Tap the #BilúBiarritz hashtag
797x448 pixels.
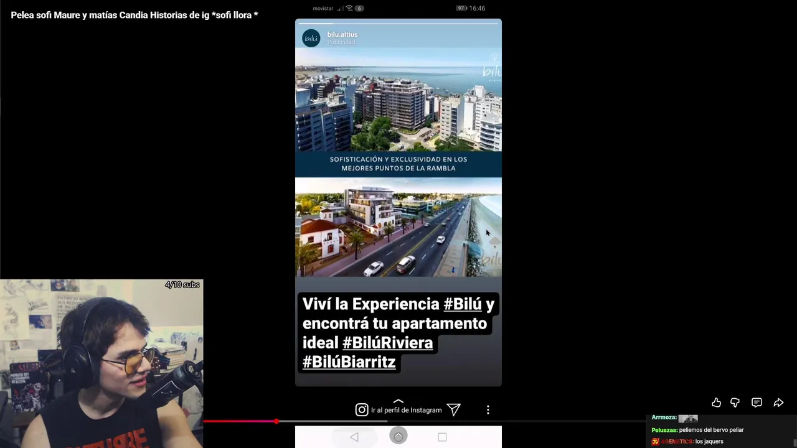[349, 362]
